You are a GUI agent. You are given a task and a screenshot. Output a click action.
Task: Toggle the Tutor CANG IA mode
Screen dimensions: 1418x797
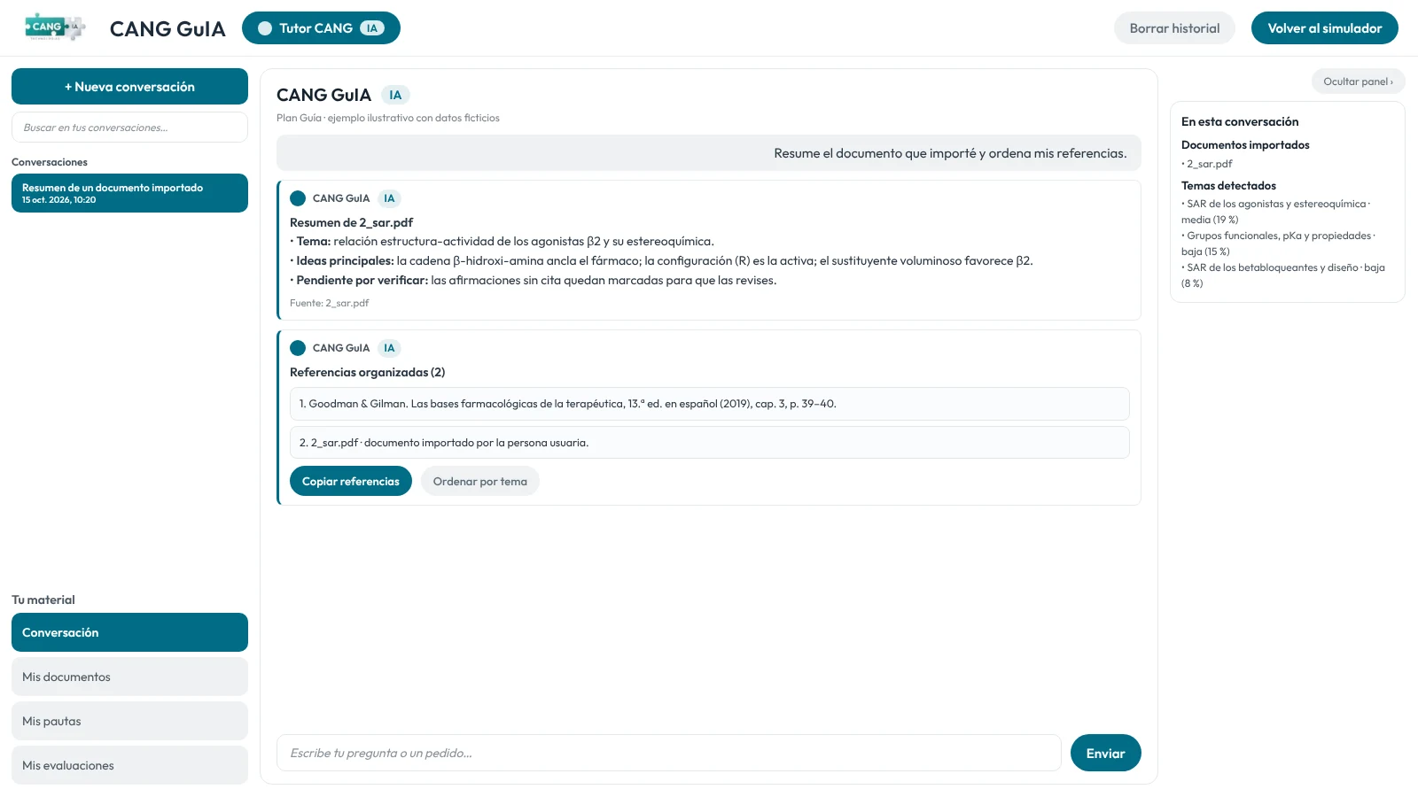[321, 28]
